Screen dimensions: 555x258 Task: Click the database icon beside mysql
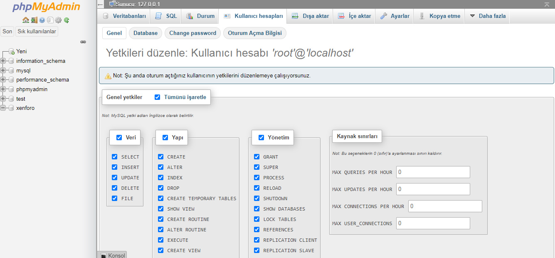pyautogui.click(x=11, y=71)
